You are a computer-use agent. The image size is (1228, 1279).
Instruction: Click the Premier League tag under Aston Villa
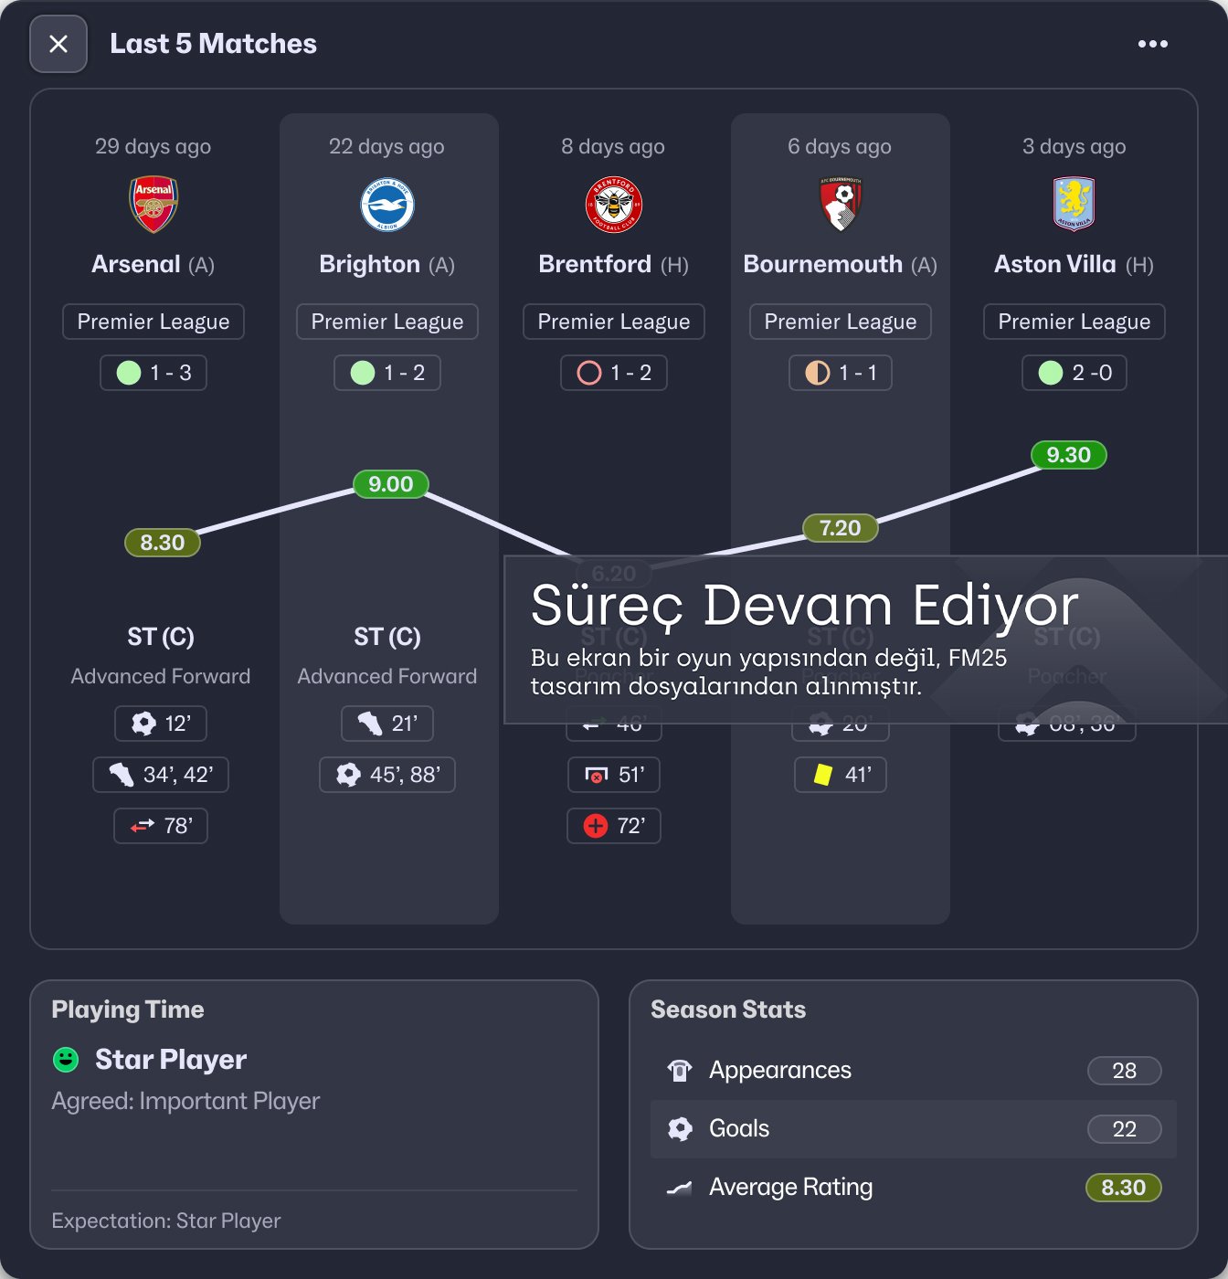pos(1074,322)
